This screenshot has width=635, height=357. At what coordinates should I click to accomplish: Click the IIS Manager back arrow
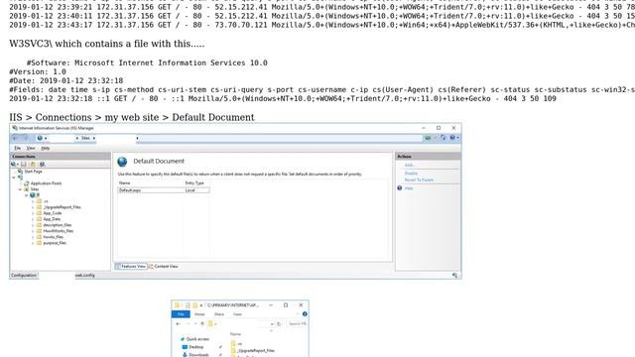pyautogui.click(x=16, y=139)
